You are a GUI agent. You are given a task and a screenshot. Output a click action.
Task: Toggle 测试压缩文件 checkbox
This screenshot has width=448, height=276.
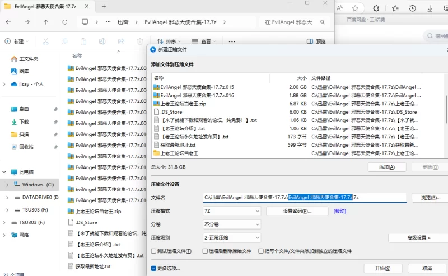(153, 251)
